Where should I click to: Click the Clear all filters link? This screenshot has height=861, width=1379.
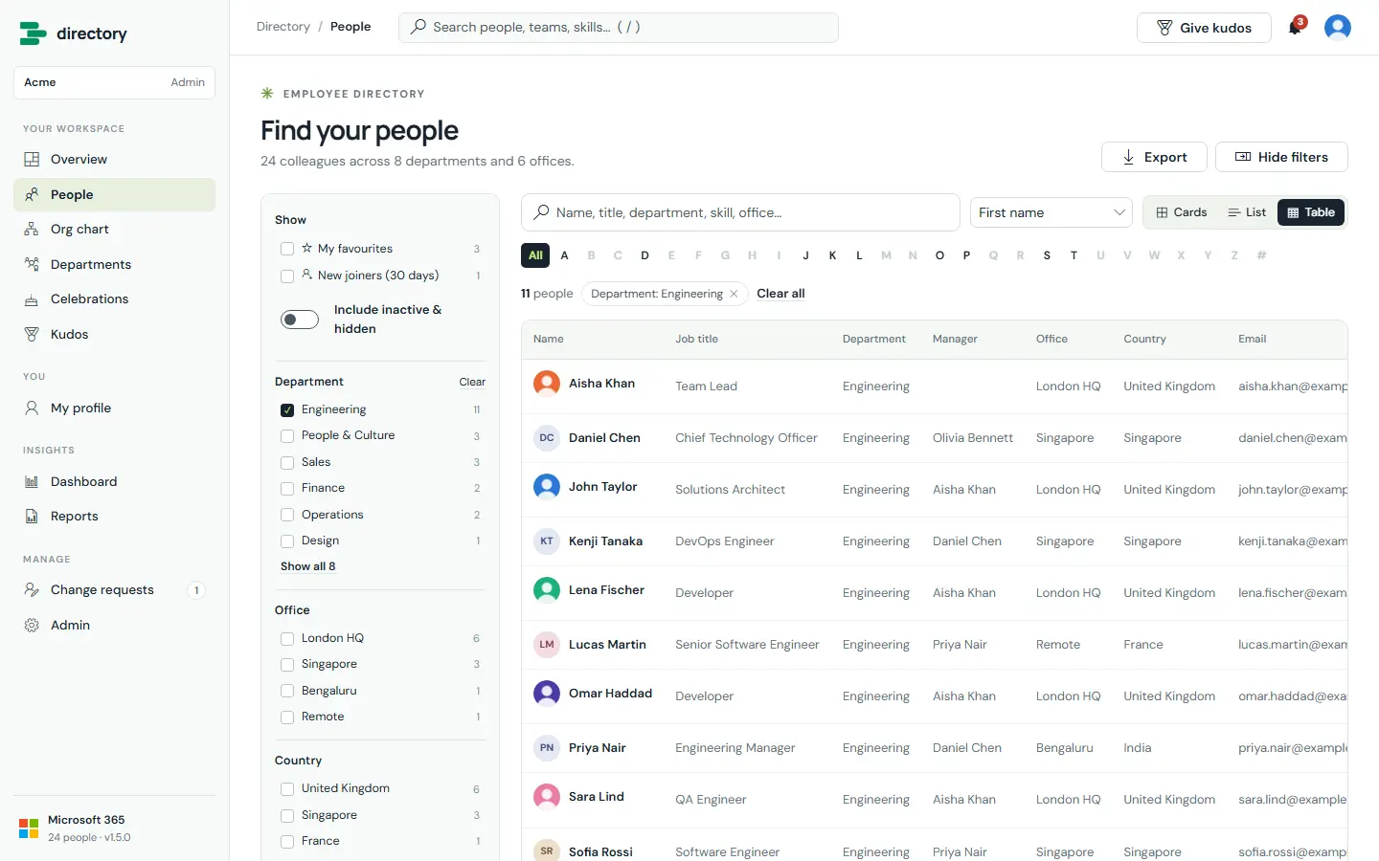(x=780, y=294)
